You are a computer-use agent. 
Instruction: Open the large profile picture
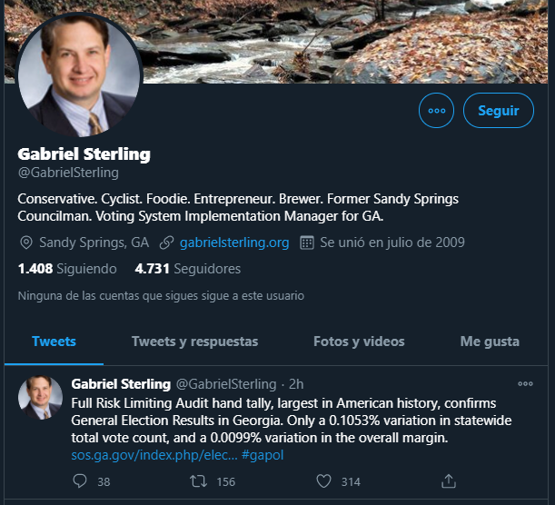79,75
